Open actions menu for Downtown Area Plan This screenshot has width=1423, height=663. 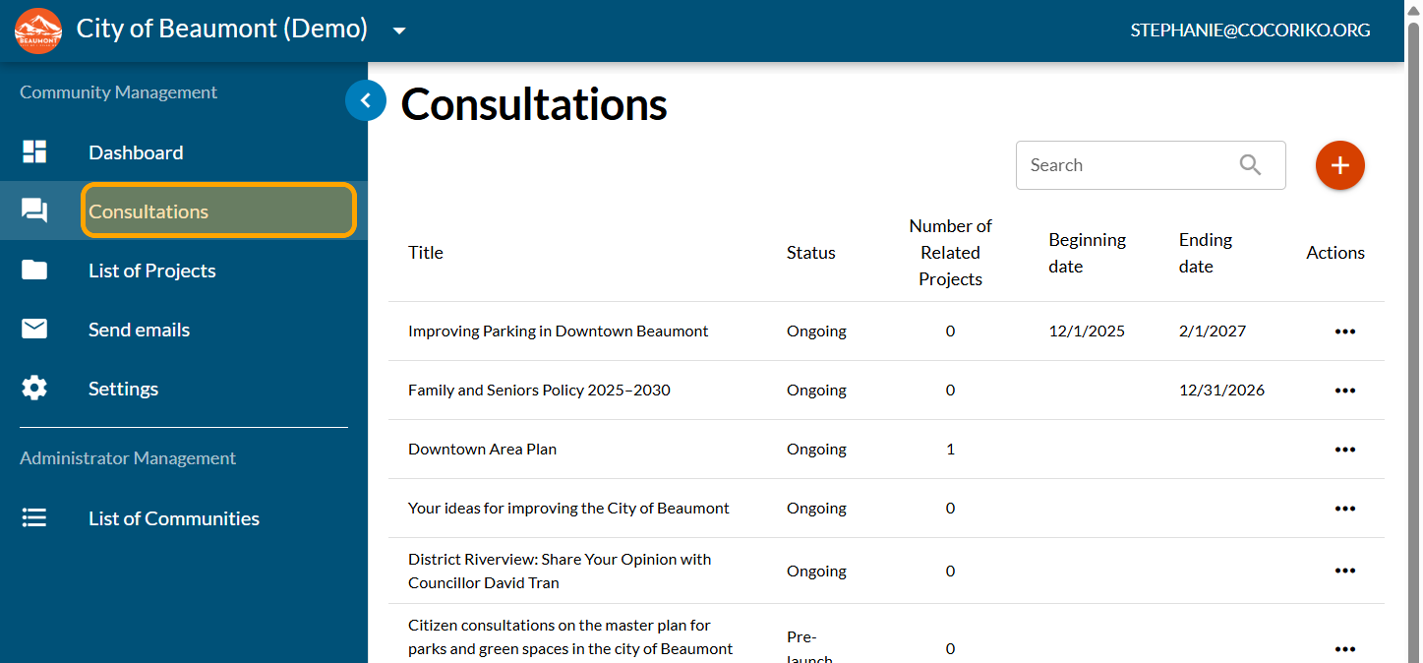coord(1344,450)
